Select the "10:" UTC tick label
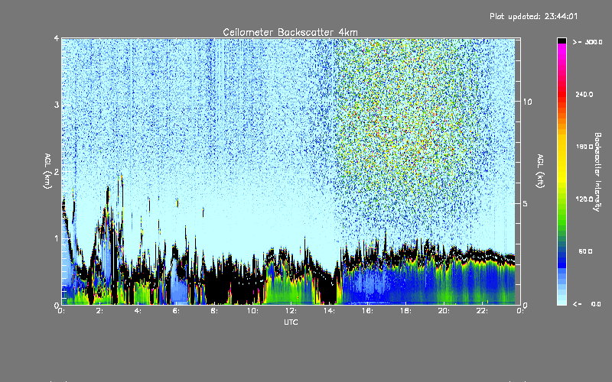Screen dimensions: 612x382 [x=252, y=311]
